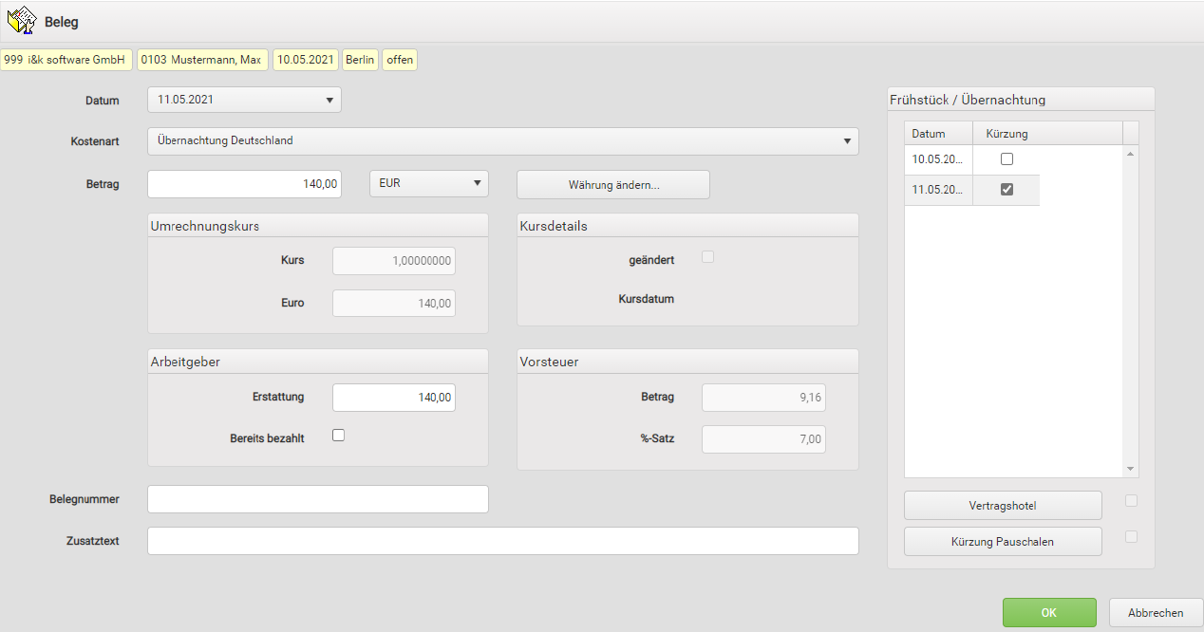Open the EUR currency dropdown
Viewport: 1204px width, 632px height.
coord(477,184)
